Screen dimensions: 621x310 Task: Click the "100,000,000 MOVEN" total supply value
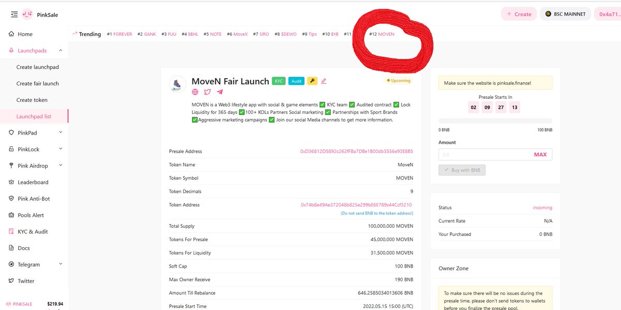tap(391, 226)
